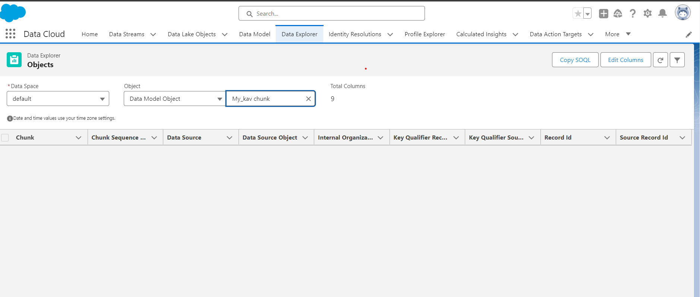Open the Trailhead guidance icon
Viewport: 700px width, 297px height.
click(x=618, y=14)
